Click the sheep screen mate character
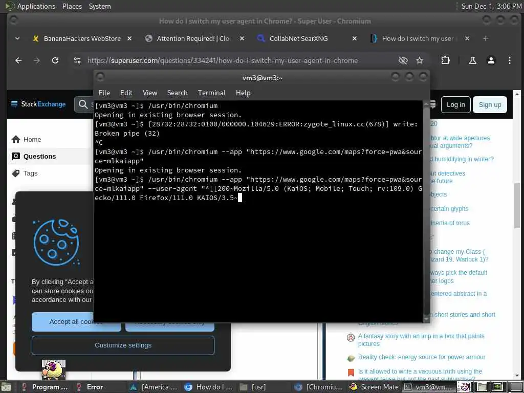This screenshot has height=393, width=524. 53,369
